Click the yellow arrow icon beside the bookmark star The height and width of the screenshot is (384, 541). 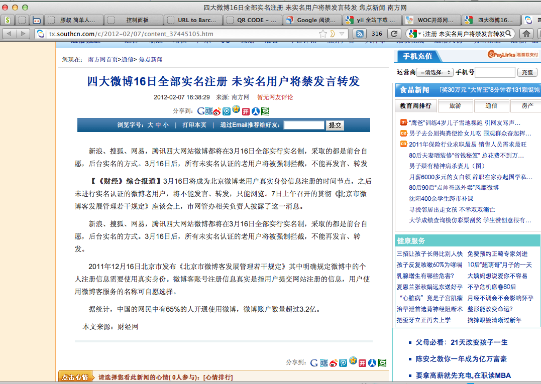point(333,34)
